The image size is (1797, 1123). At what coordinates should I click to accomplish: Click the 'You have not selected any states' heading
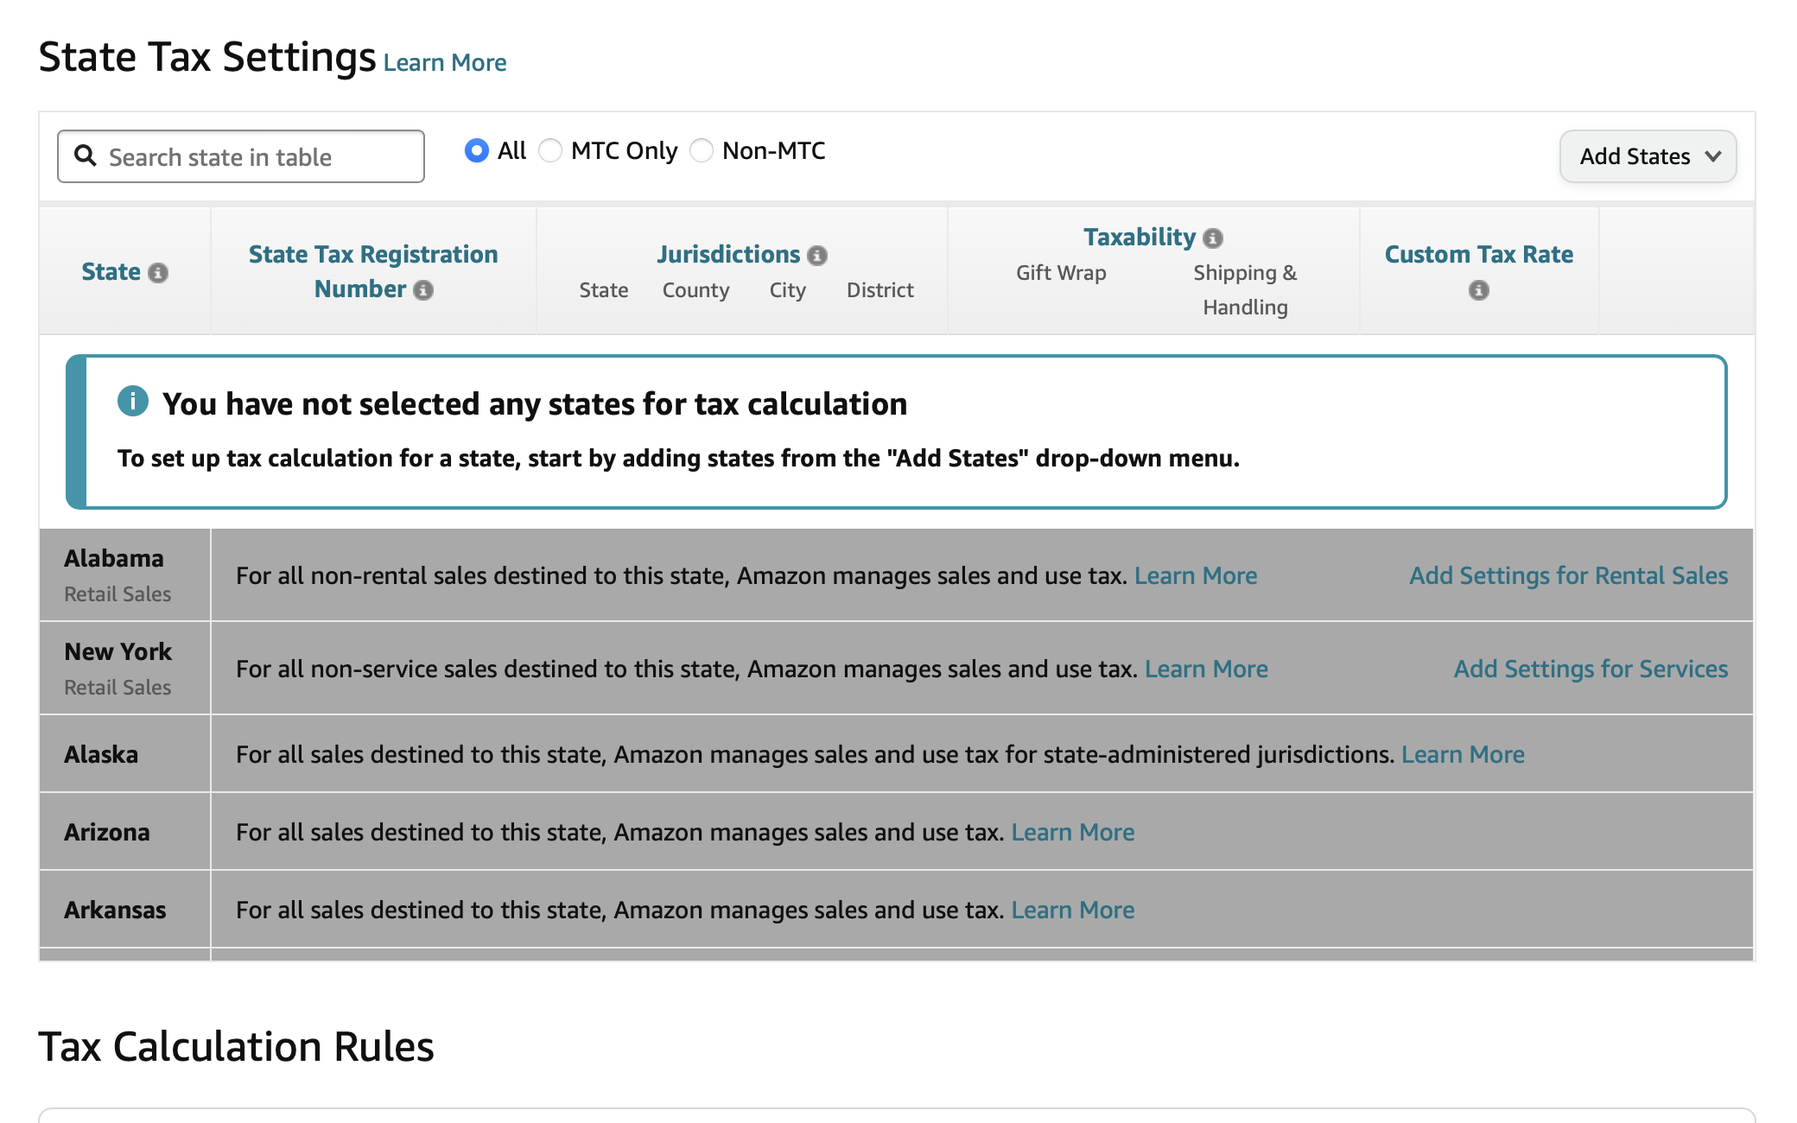[535, 403]
